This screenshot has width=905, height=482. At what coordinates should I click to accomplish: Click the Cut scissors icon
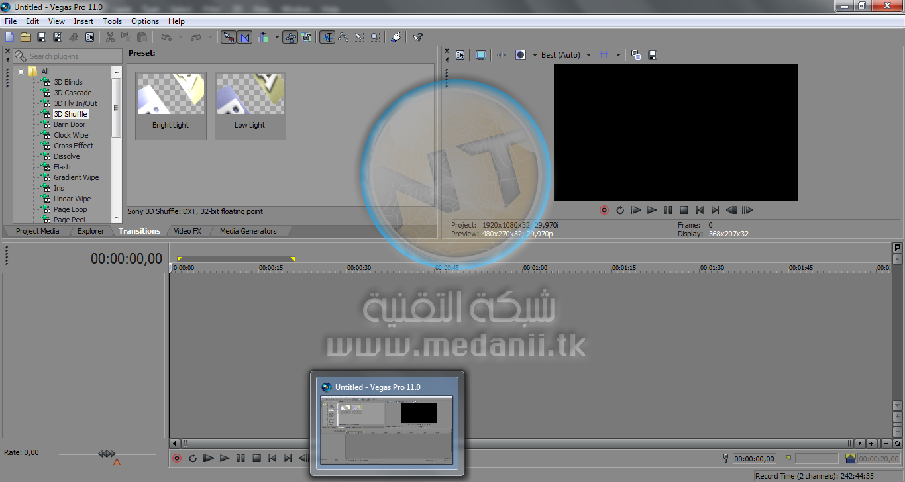(110, 37)
